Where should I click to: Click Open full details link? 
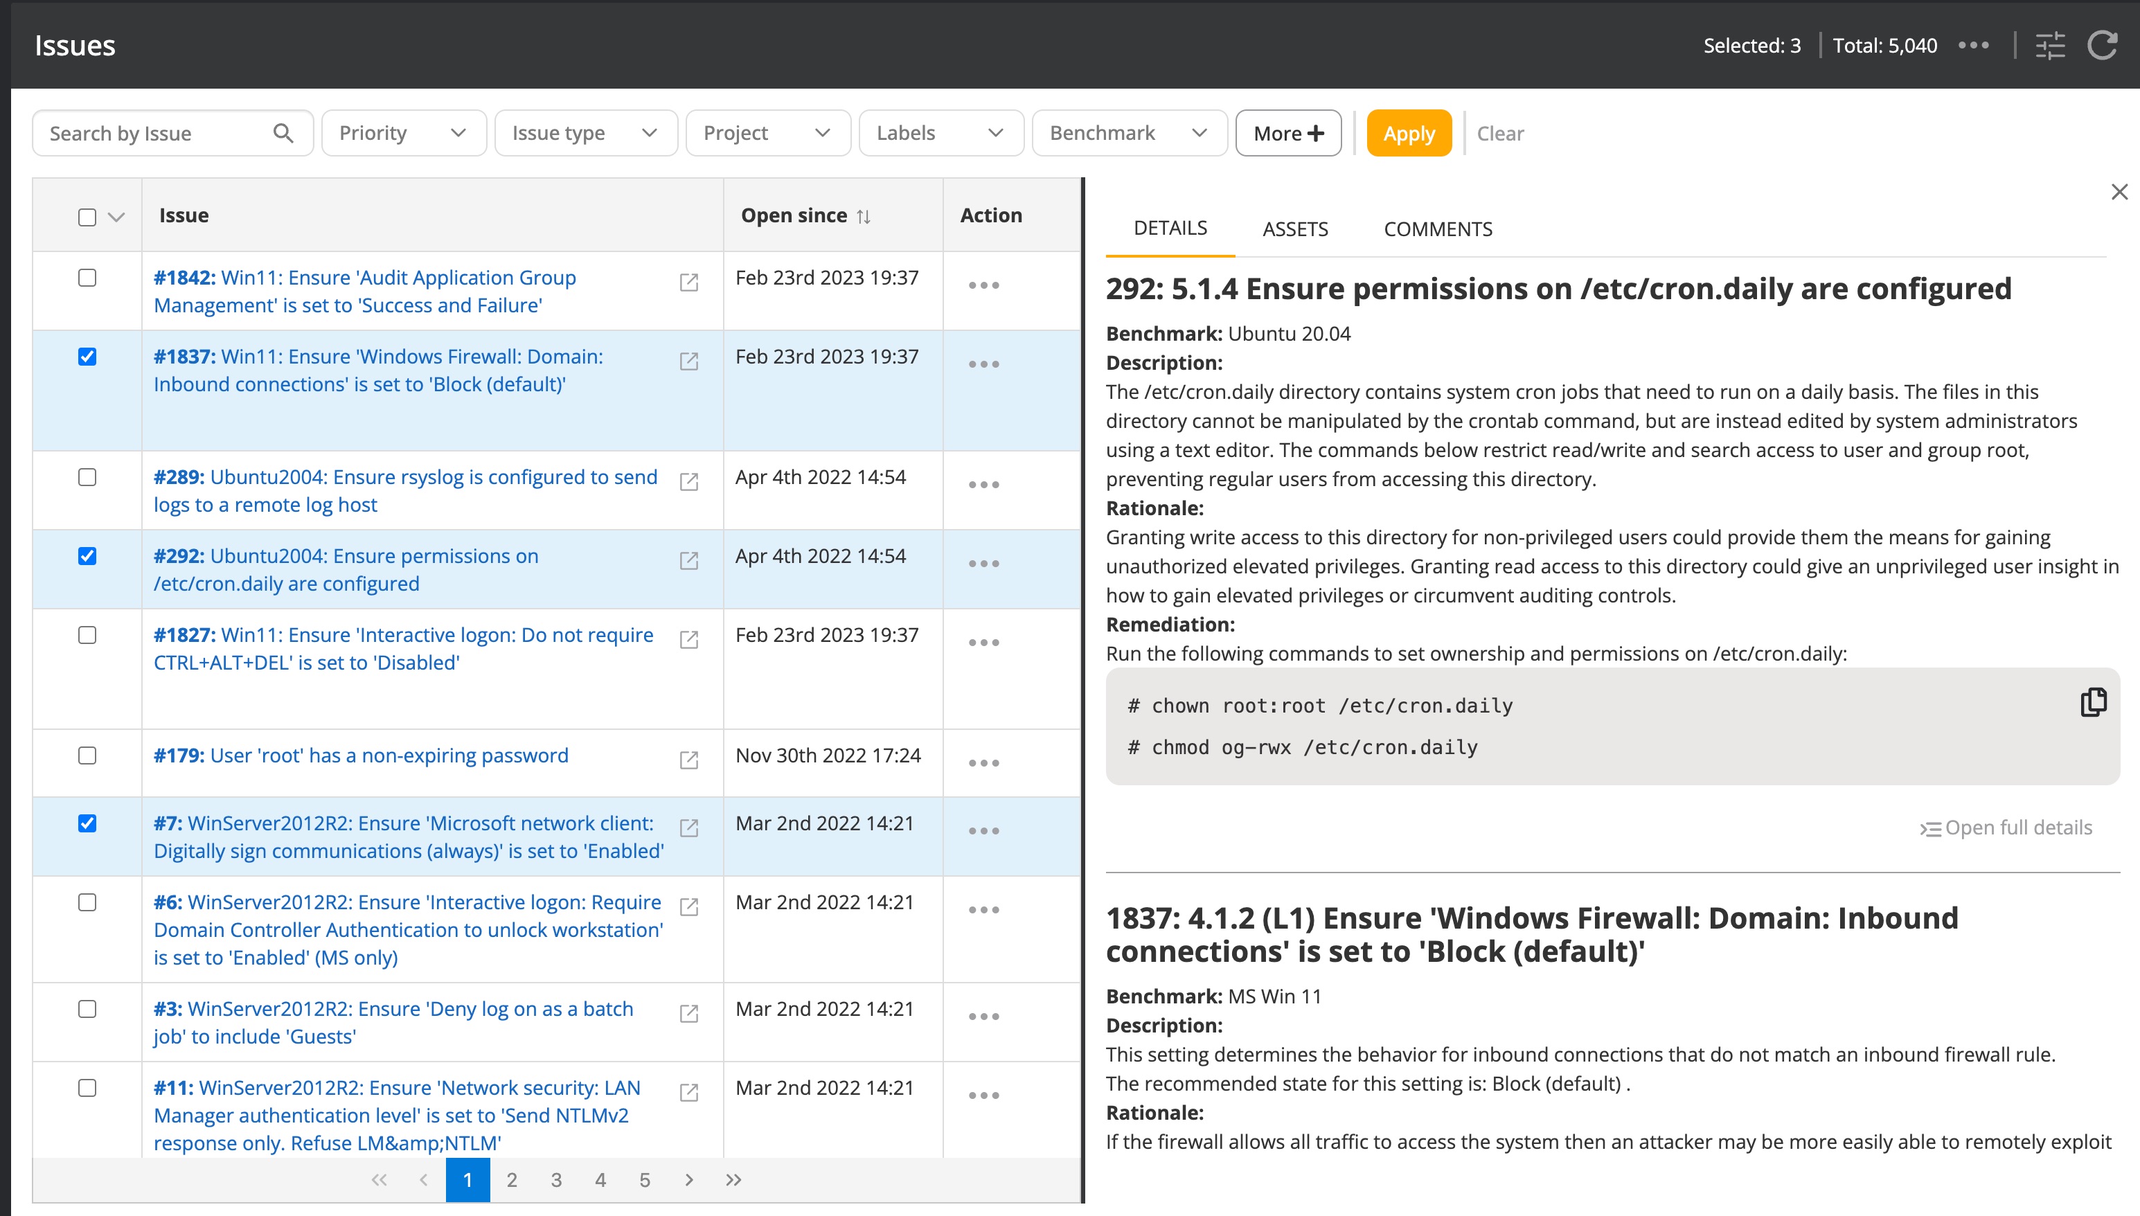2006,828
